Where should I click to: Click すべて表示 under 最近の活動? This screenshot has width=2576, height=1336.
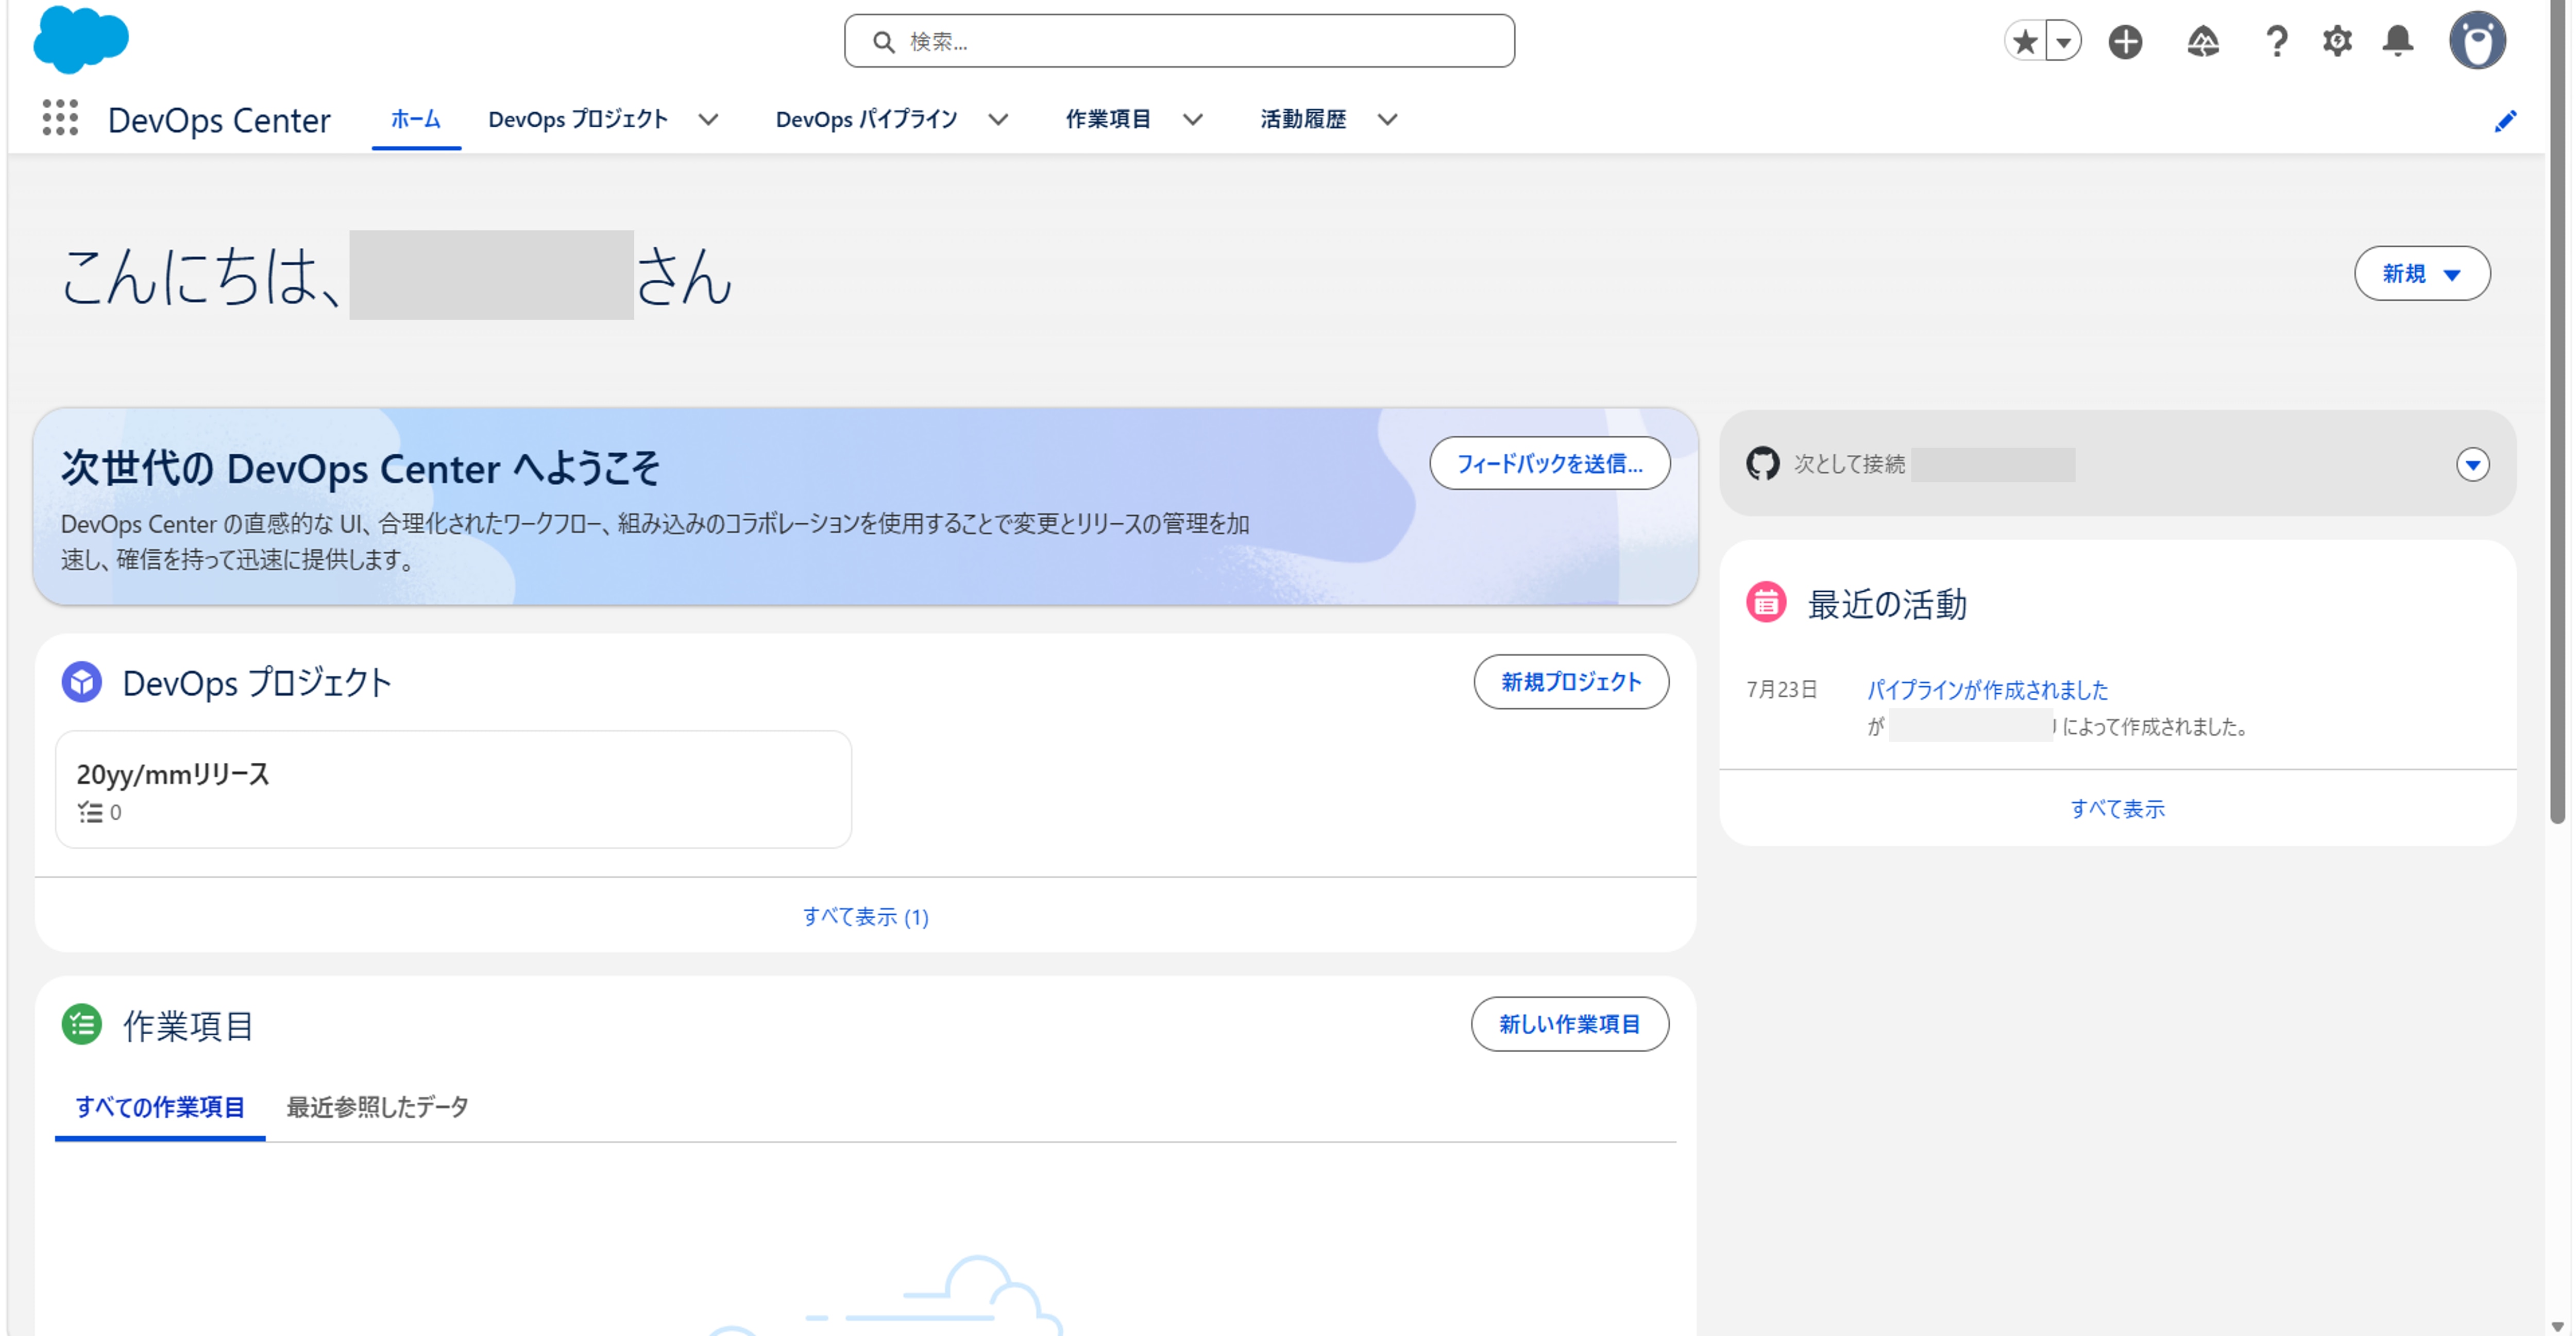coord(2117,808)
